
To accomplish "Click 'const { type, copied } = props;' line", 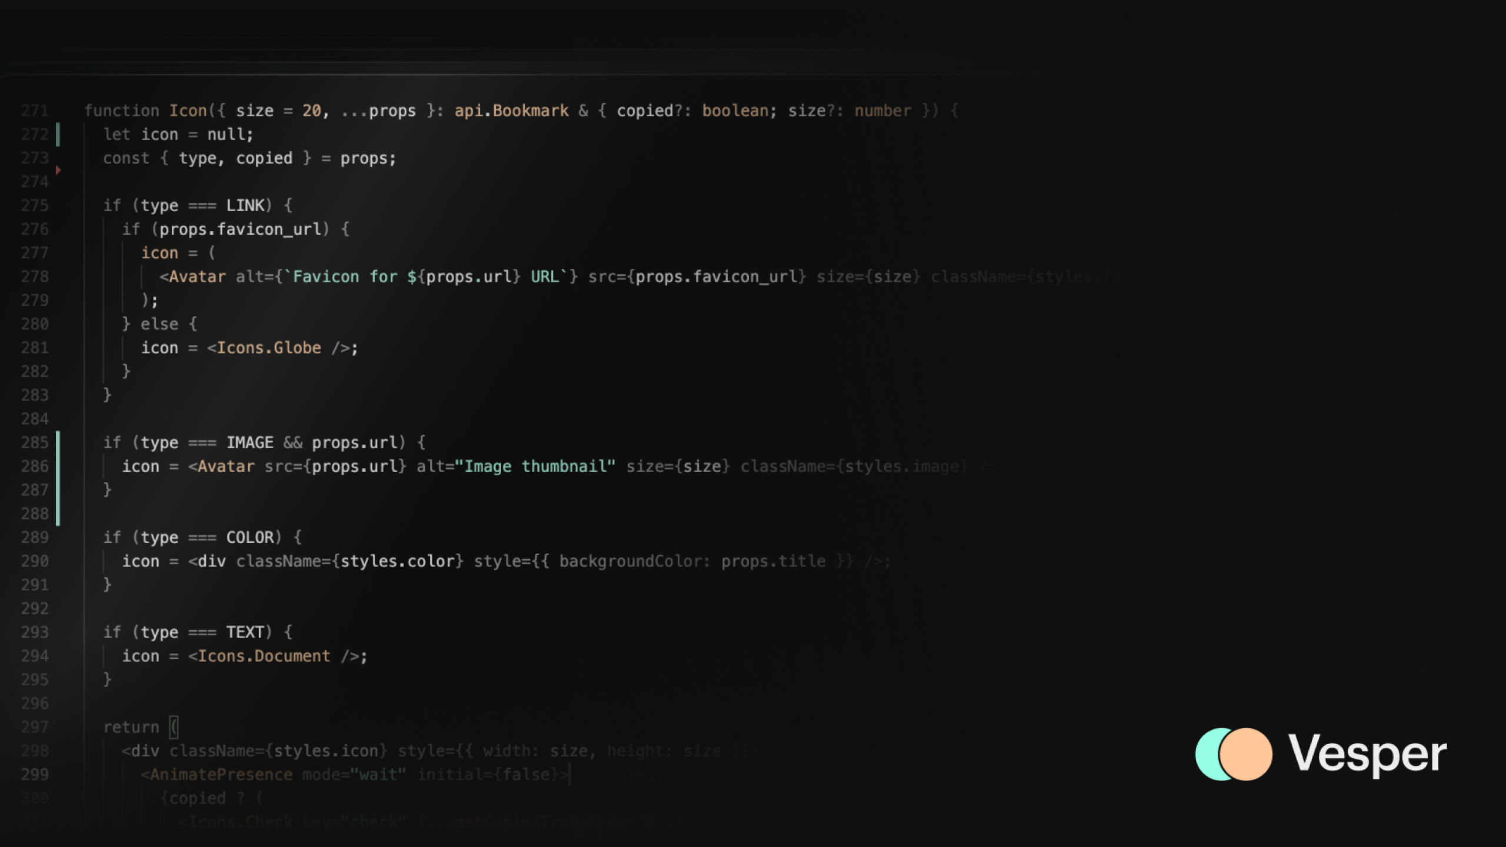I will pos(249,158).
